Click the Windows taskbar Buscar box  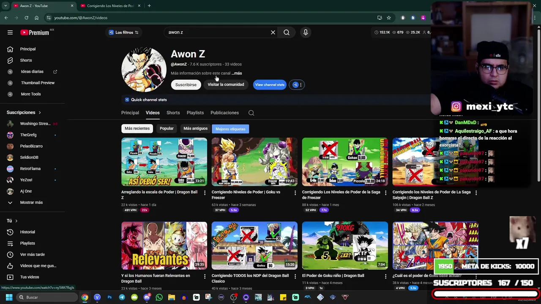pyautogui.click(x=46, y=297)
